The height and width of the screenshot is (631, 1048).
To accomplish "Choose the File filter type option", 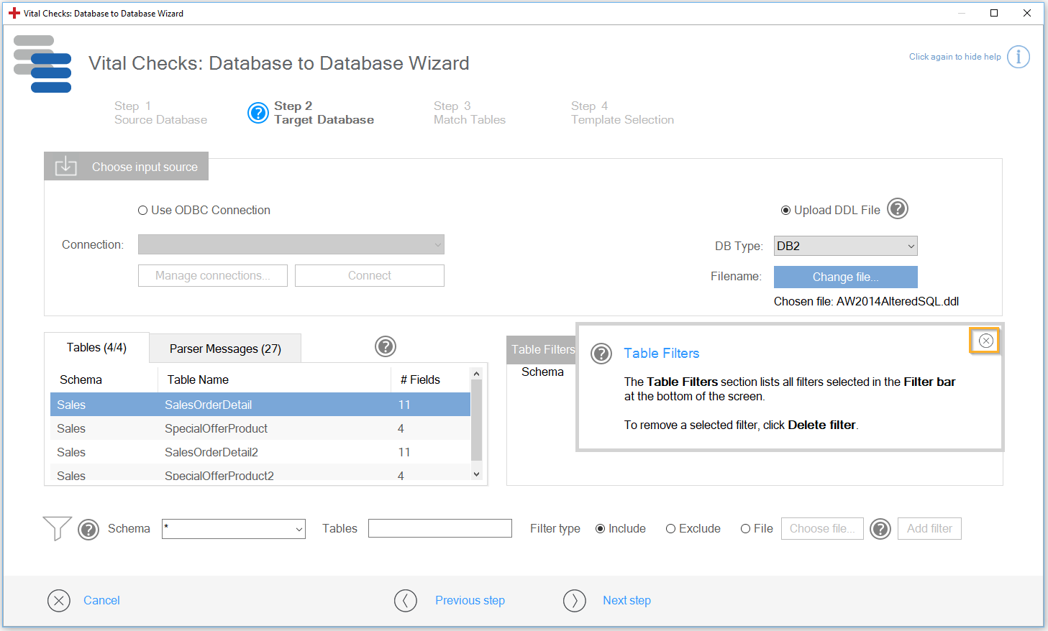I will tap(745, 529).
